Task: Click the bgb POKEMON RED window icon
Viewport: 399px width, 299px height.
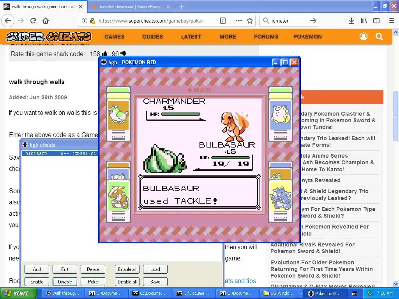Action: pyautogui.click(x=104, y=62)
